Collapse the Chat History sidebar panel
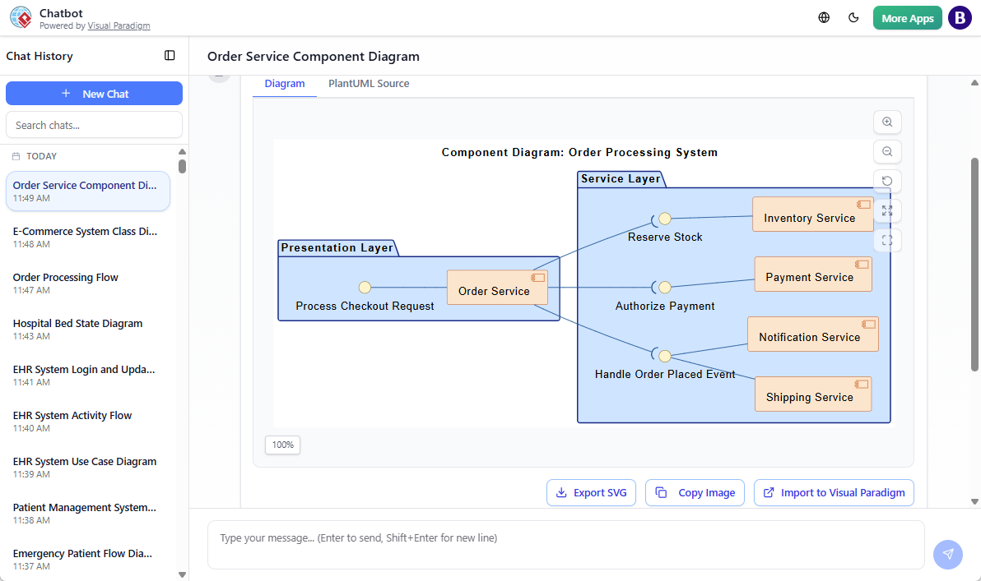Image resolution: width=981 pixels, height=581 pixels. (170, 55)
